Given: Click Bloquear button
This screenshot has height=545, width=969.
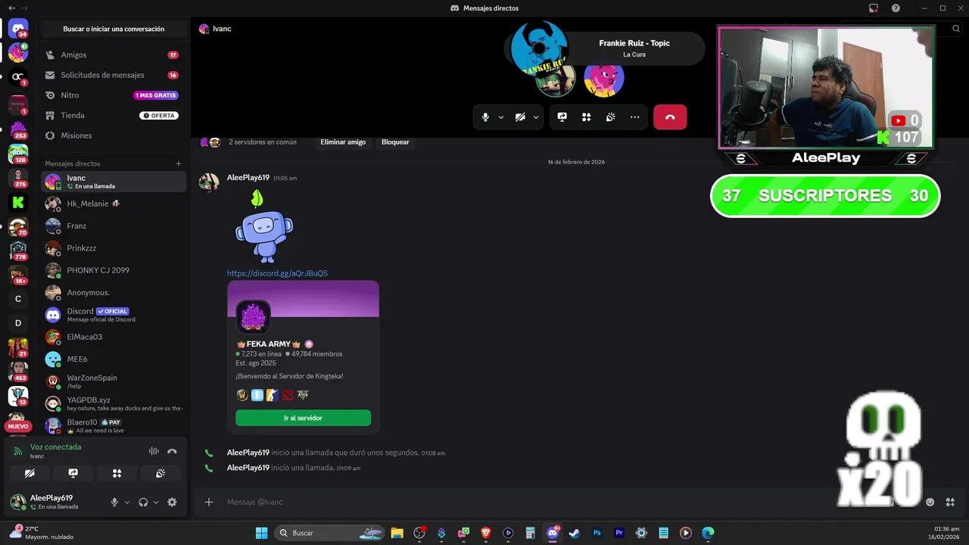Looking at the screenshot, I should [x=395, y=142].
